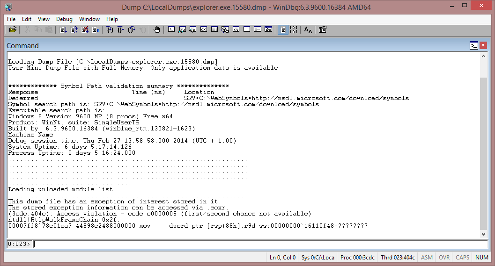Image resolution: width=495 pixels, height=266 pixels.
Task: Click the Step Over braces icon
Action: pyautogui.click(x=121, y=29)
